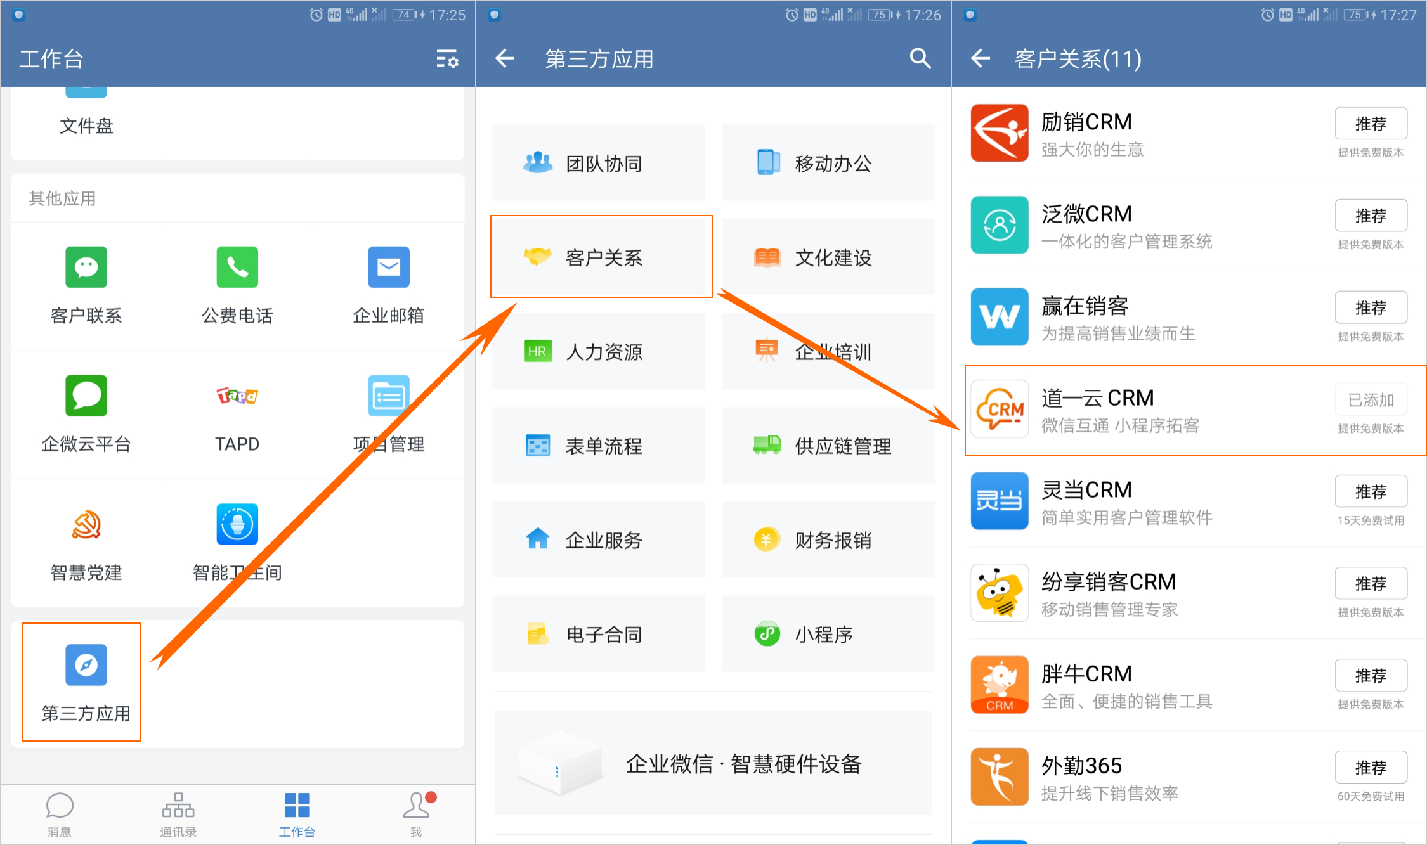The height and width of the screenshot is (845, 1427).
Task: Open the 文化建设 category
Action: 828,257
